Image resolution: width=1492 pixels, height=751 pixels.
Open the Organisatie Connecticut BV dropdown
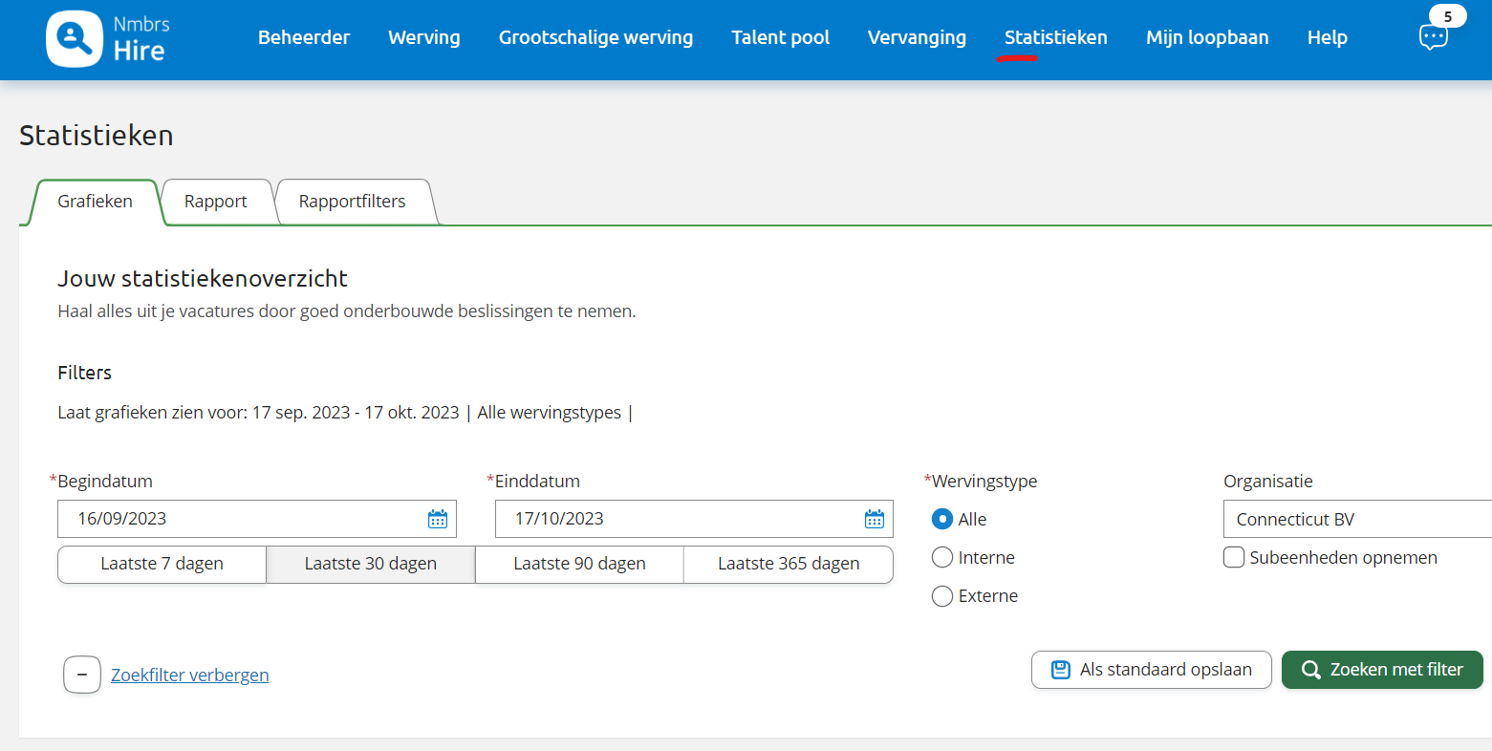[x=1357, y=519]
